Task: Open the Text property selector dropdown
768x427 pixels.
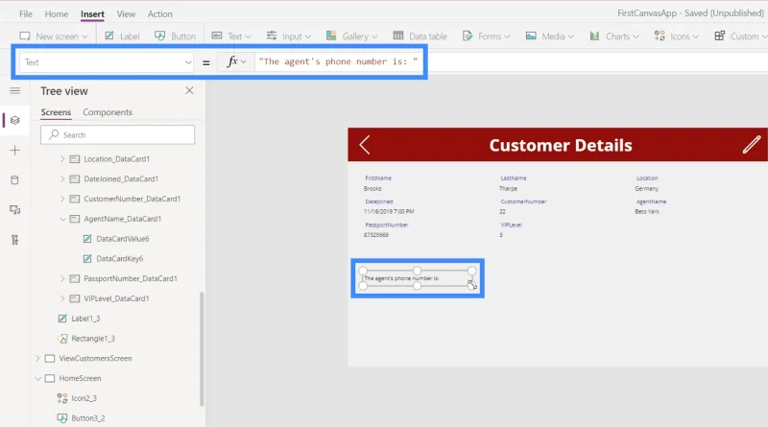Action: click(107, 62)
